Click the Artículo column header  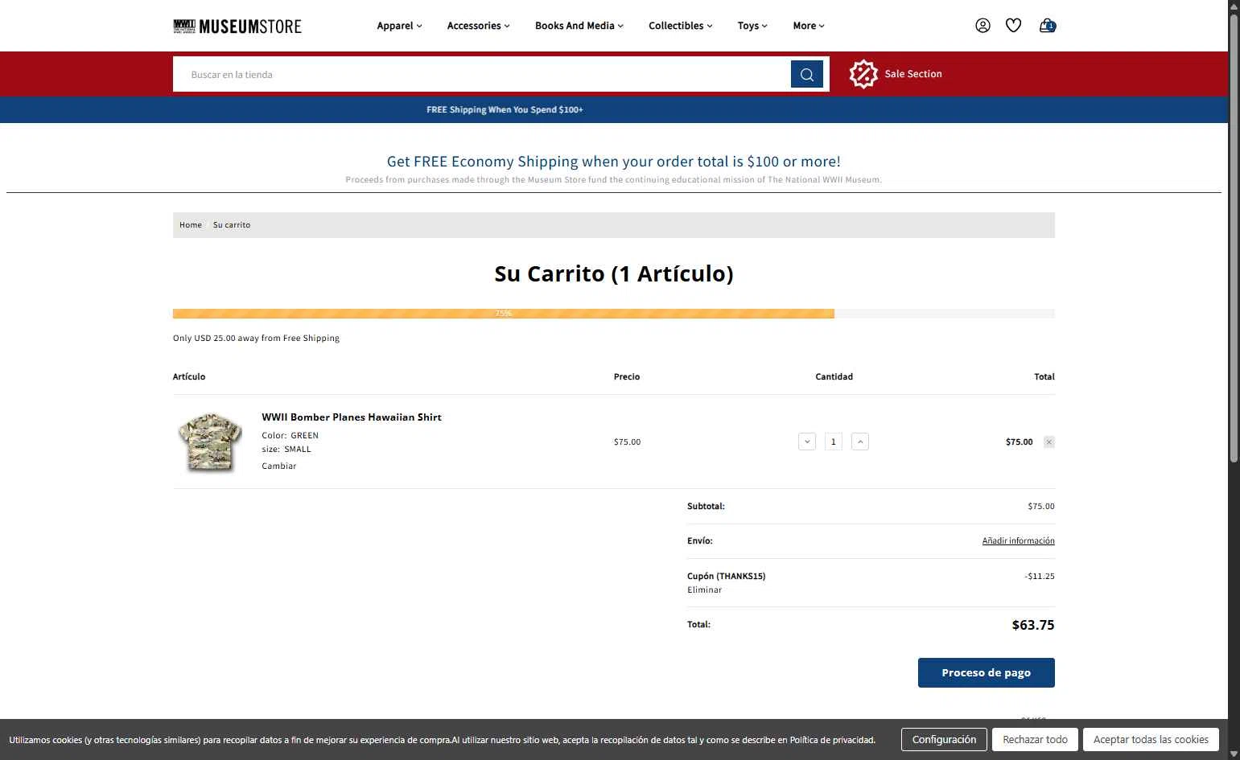coord(189,376)
